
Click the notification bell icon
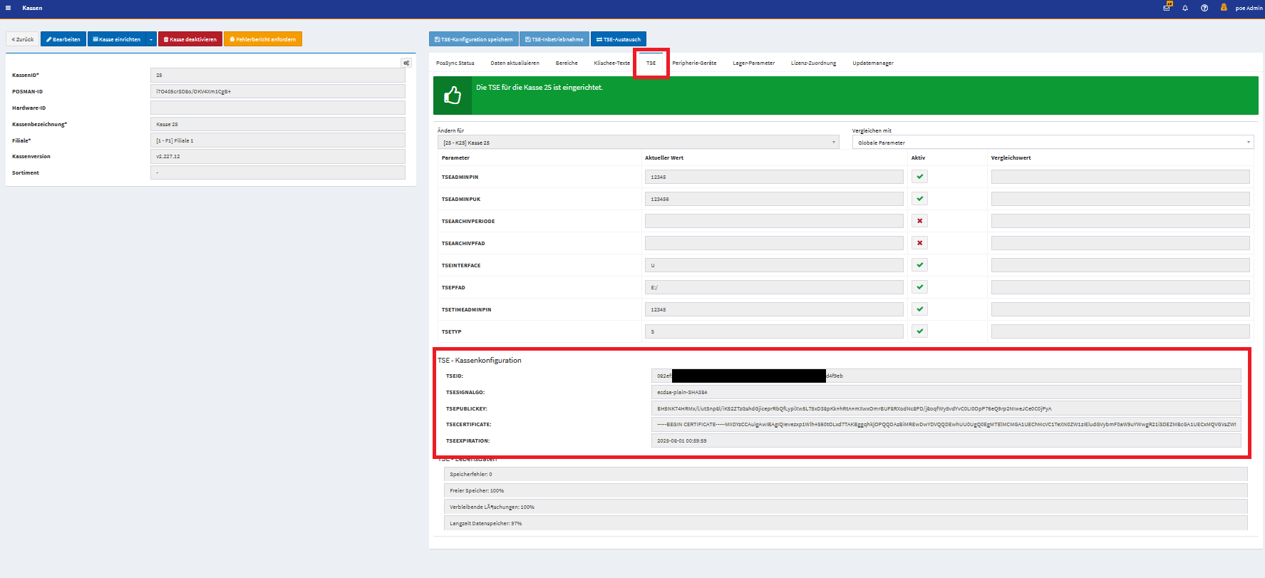click(1185, 8)
